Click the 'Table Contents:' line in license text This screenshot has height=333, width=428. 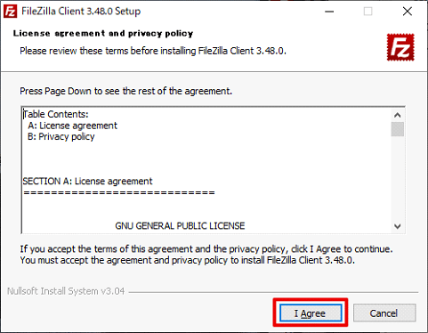[x=56, y=114]
